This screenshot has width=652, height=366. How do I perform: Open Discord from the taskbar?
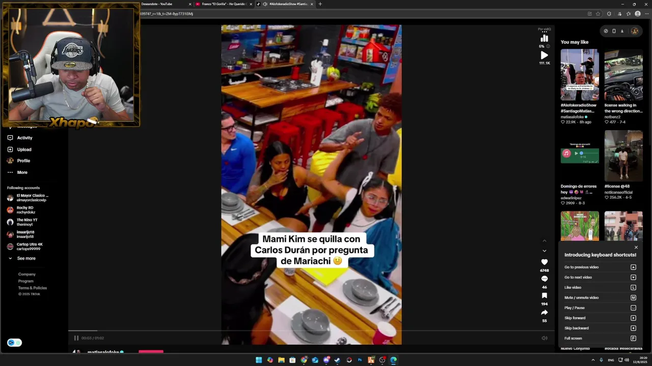(326, 360)
